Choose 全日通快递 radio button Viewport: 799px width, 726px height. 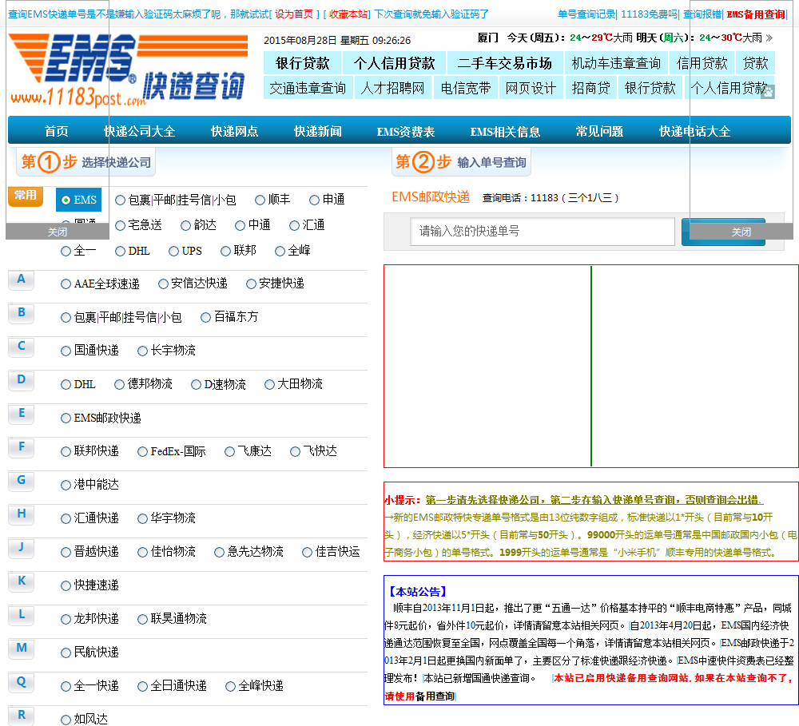(143, 687)
